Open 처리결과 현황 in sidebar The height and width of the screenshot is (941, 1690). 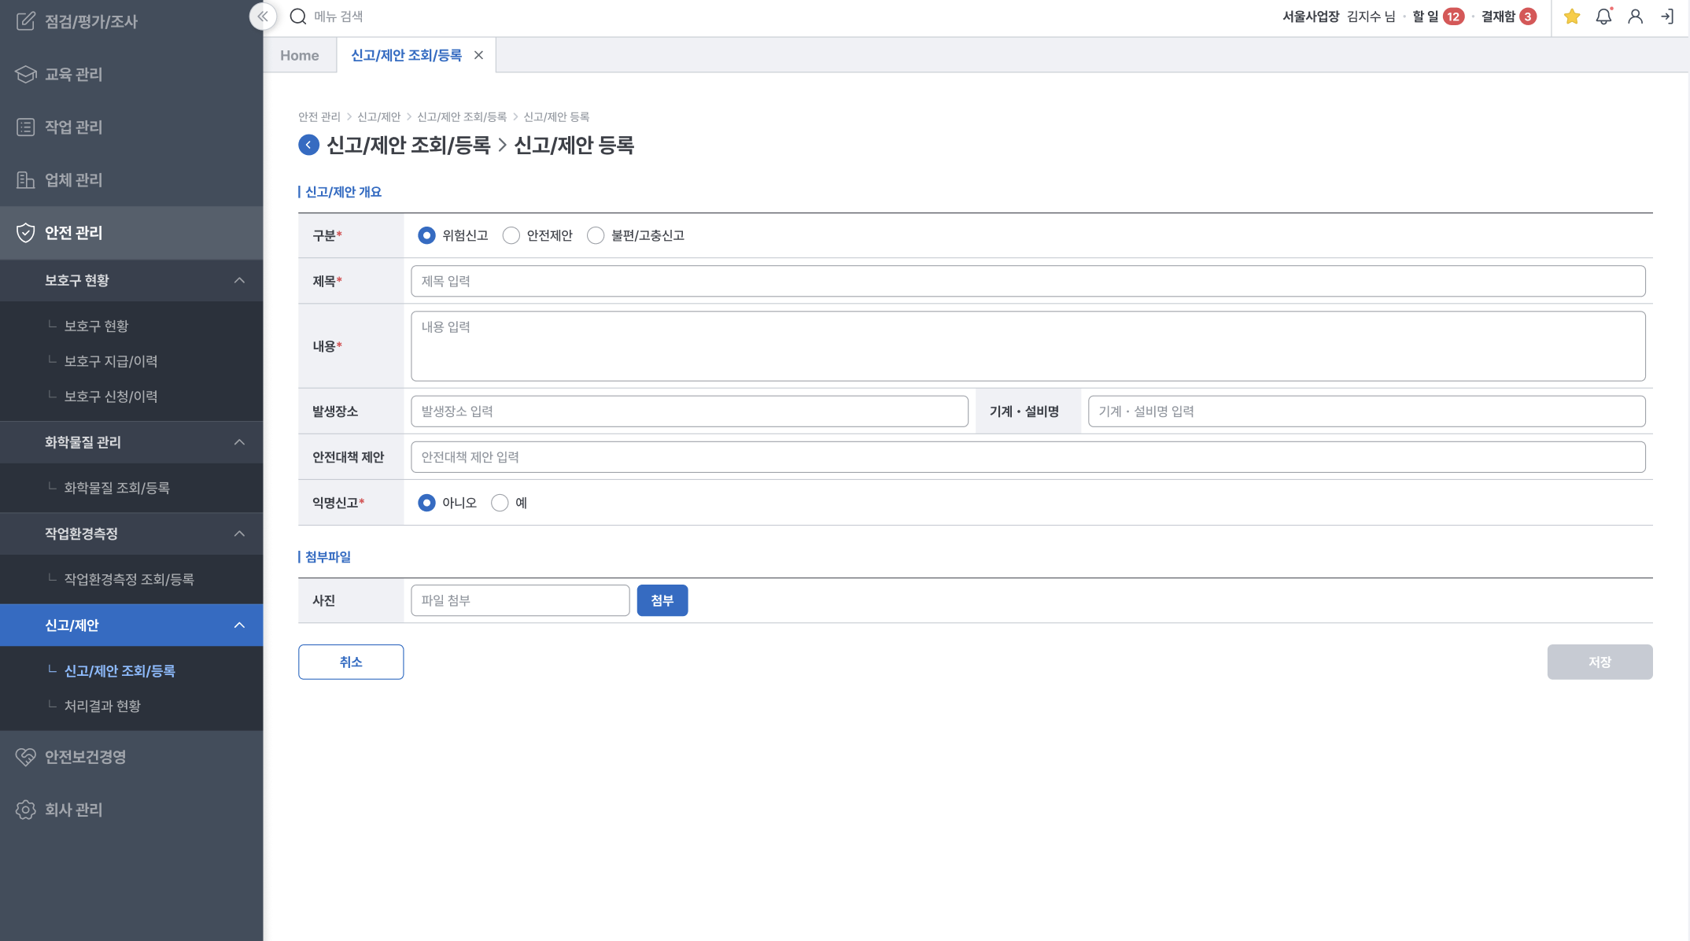click(x=102, y=706)
